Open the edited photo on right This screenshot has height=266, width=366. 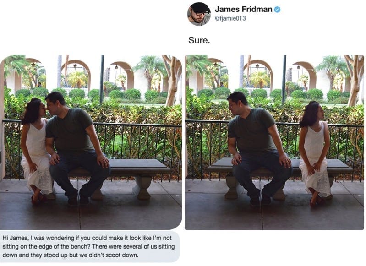pyautogui.click(x=274, y=142)
